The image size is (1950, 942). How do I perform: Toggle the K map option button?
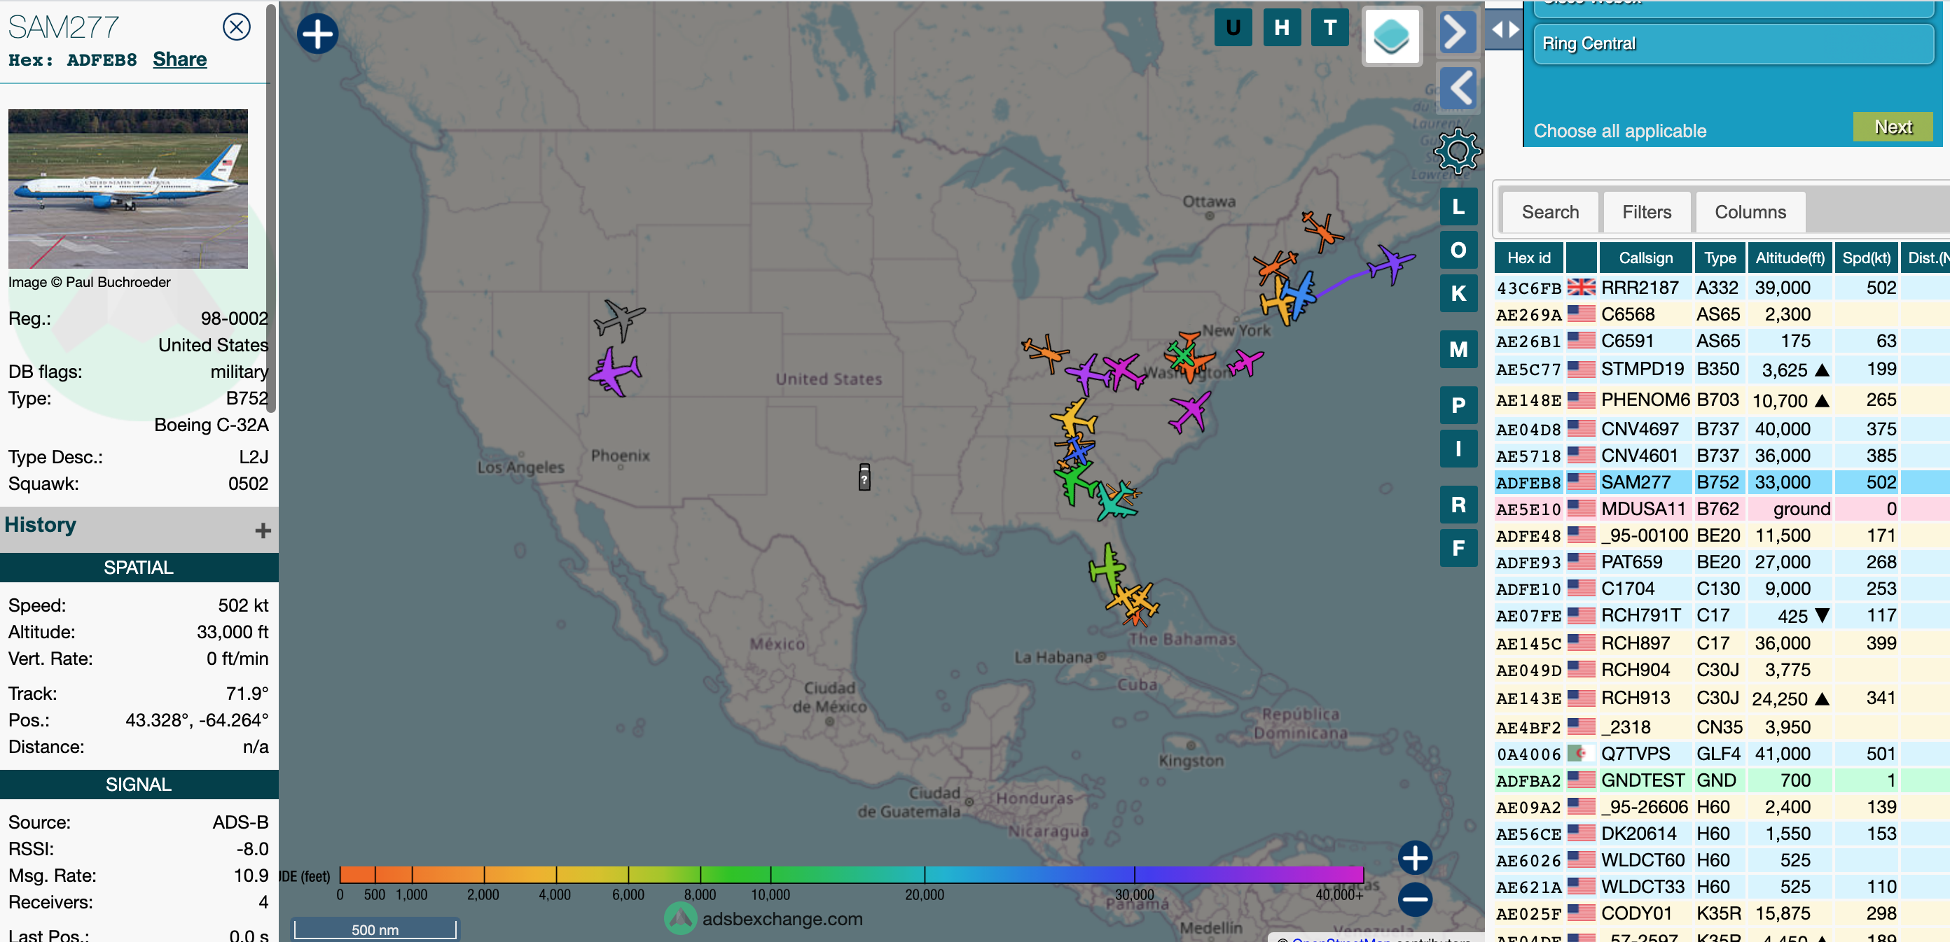1458,293
